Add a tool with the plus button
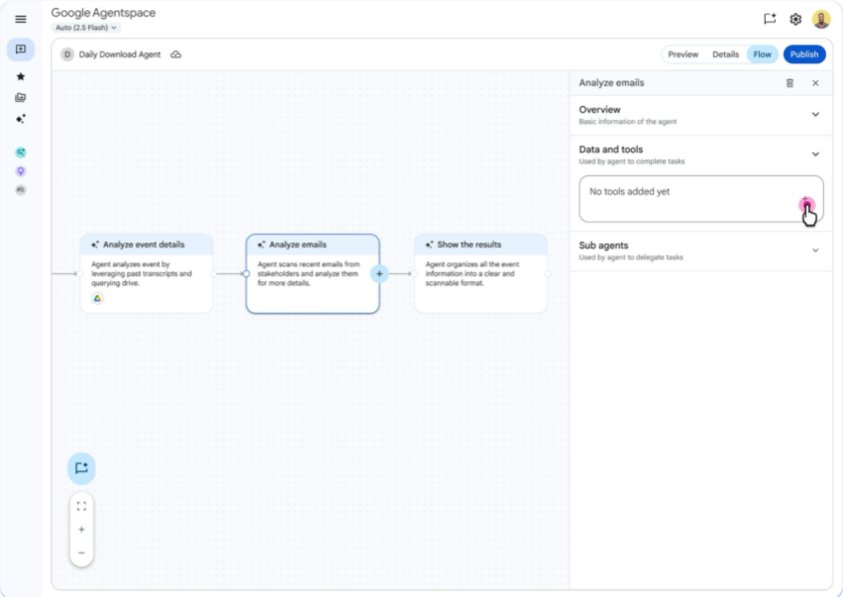Viewport: 843px width, 597px height. click(x=806, y=205)
